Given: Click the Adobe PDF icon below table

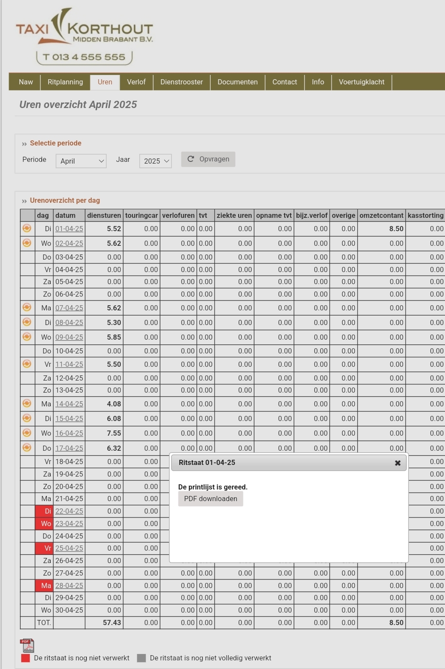Looking at the screenshot, I should click(x=27, y=645).
